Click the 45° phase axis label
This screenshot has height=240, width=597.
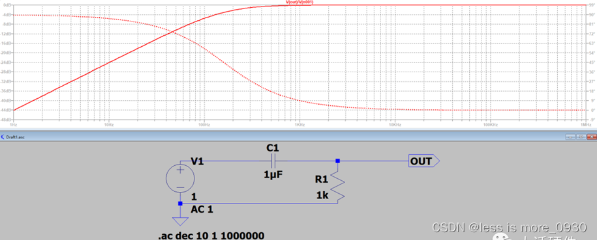click(x=592, y=62)
